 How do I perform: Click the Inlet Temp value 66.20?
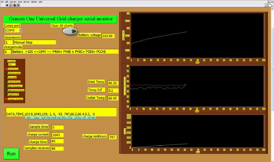(x=113, y=83)
